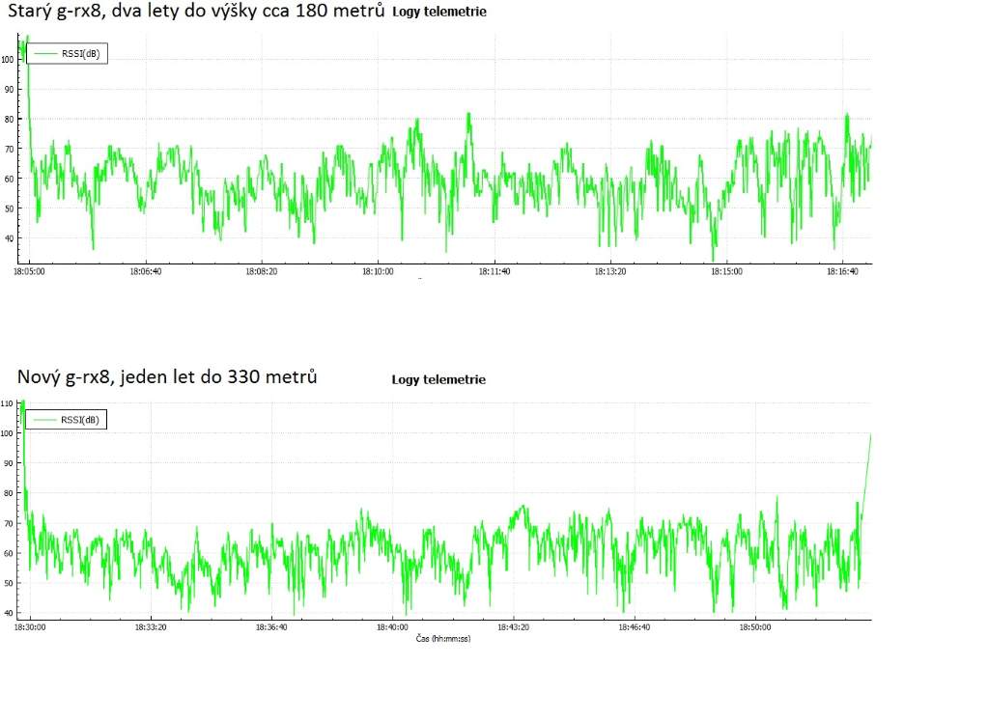Click the 18:06:40 time axis label

[145, 272]
